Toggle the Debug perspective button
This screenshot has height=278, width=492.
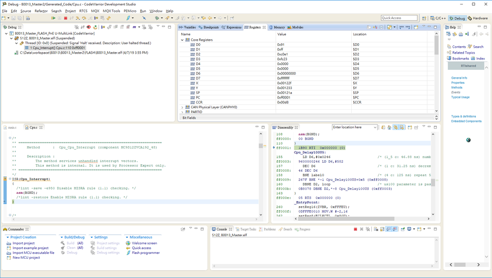[457, 18]
